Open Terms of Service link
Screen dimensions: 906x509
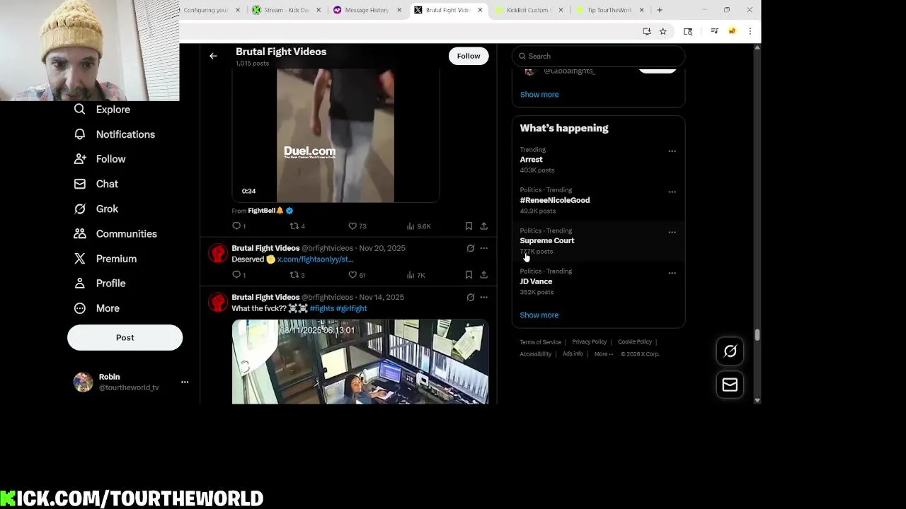click(540, 342)
